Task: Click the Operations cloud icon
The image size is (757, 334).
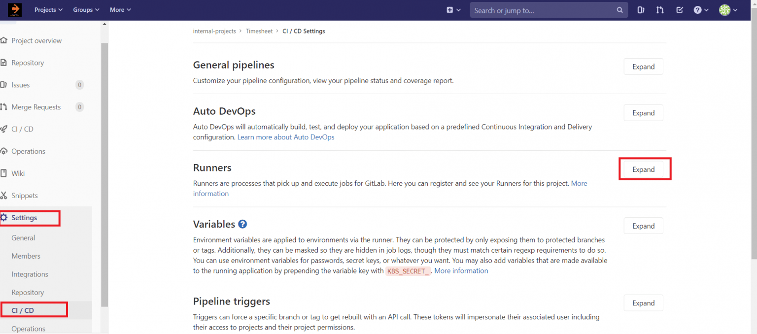Action: (4, 151)
